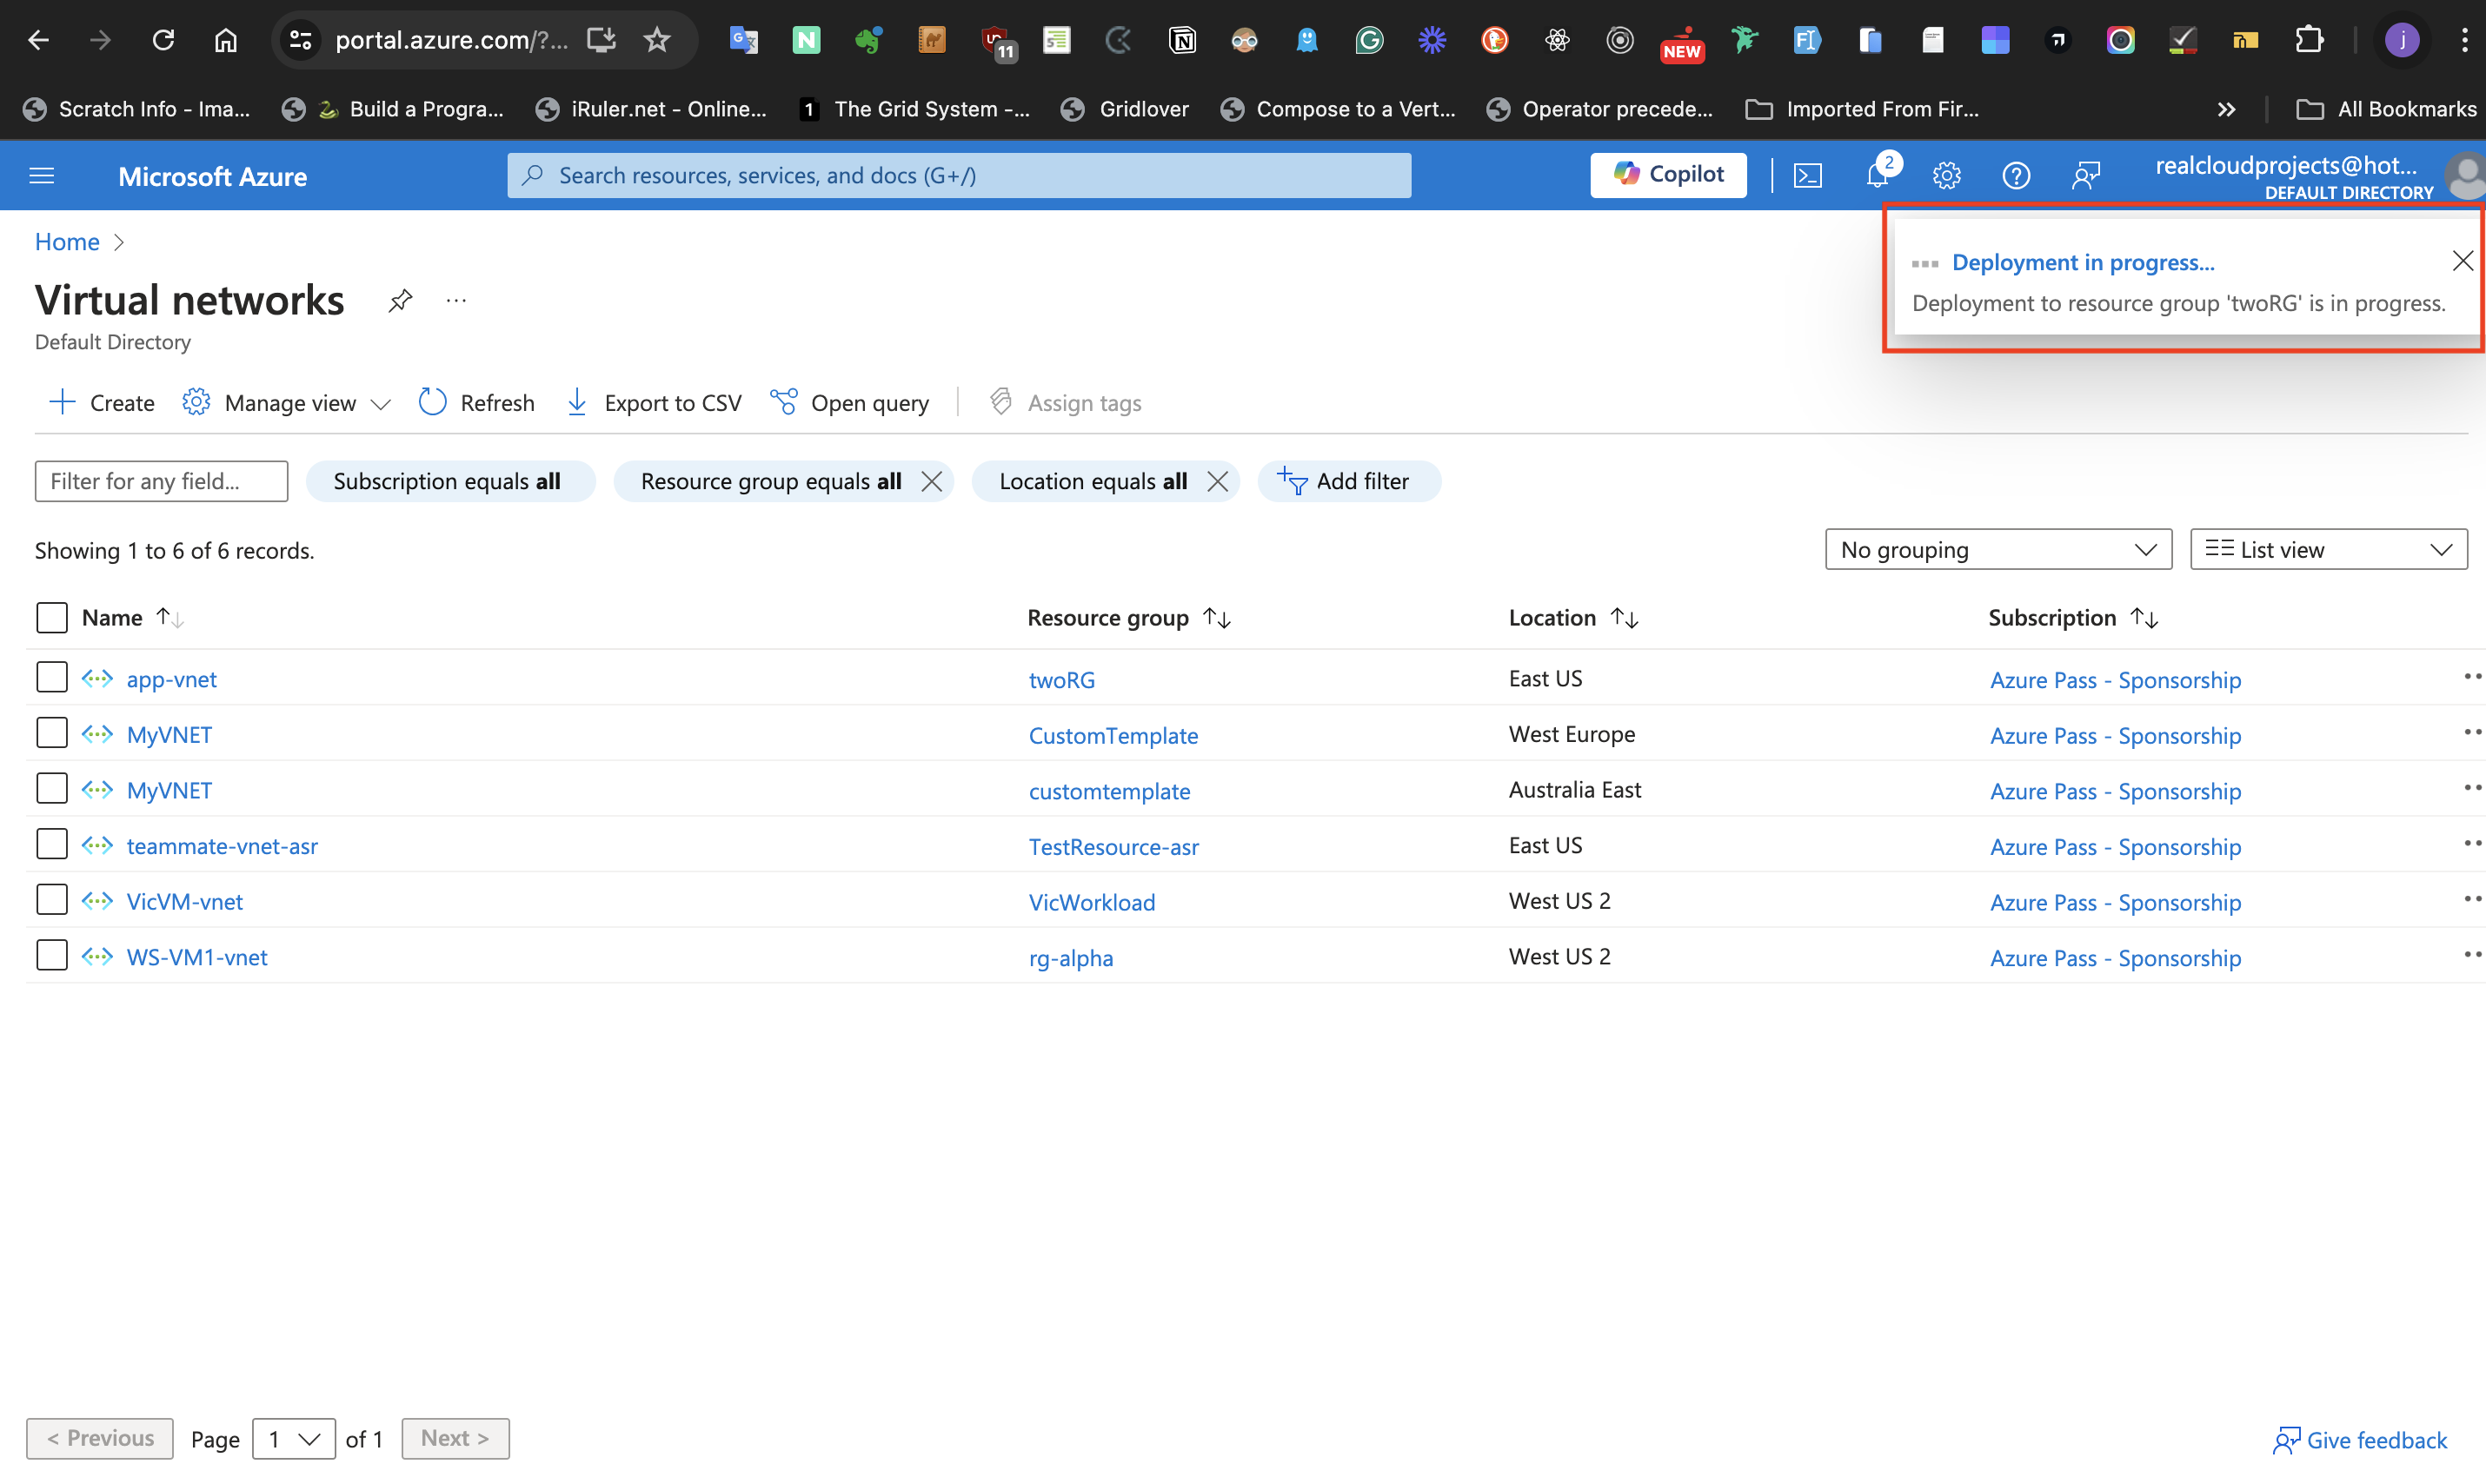Select the app-vnet row checkbox

52,678
